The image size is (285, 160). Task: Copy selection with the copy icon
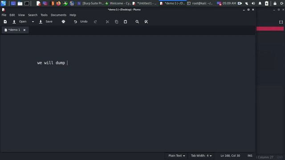117,22
